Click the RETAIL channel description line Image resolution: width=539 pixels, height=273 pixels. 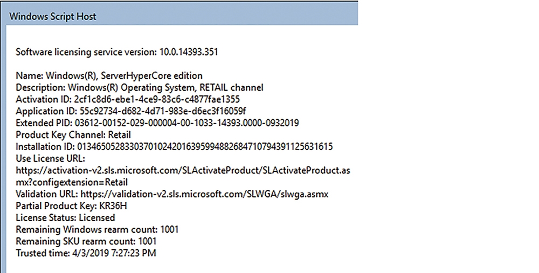point(140,87)
